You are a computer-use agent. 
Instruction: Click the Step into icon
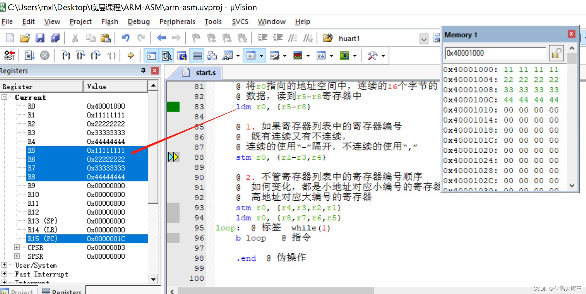point(66,56)
